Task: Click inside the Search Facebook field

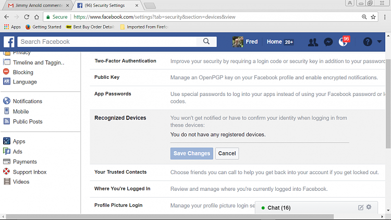Action: click(x=107, y=42)
